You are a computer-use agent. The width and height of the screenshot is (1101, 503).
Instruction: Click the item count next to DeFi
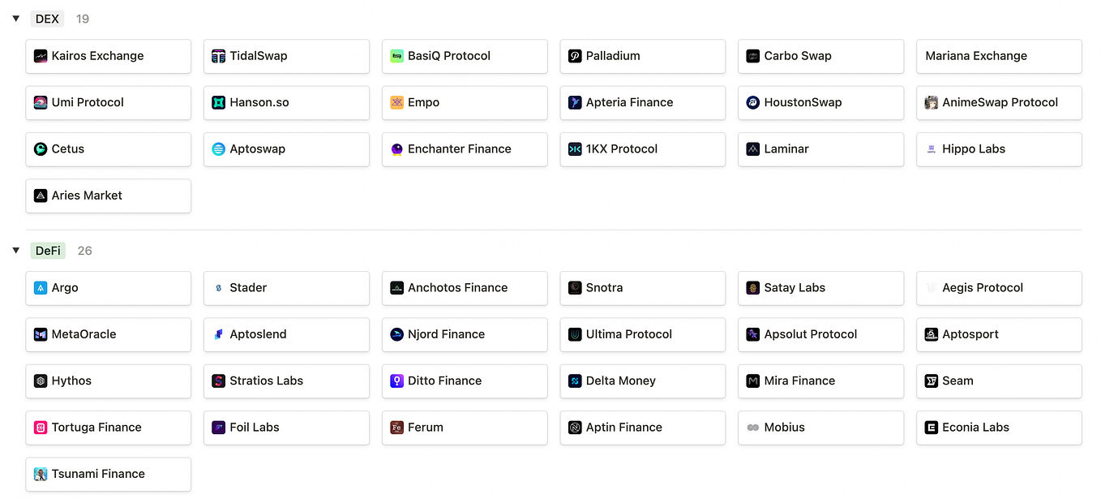(x=84, y=251)
